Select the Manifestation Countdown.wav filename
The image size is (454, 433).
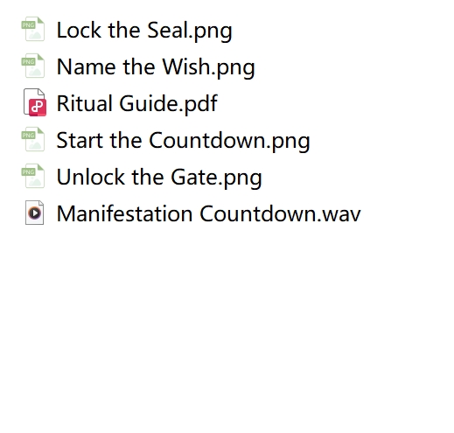208,213
